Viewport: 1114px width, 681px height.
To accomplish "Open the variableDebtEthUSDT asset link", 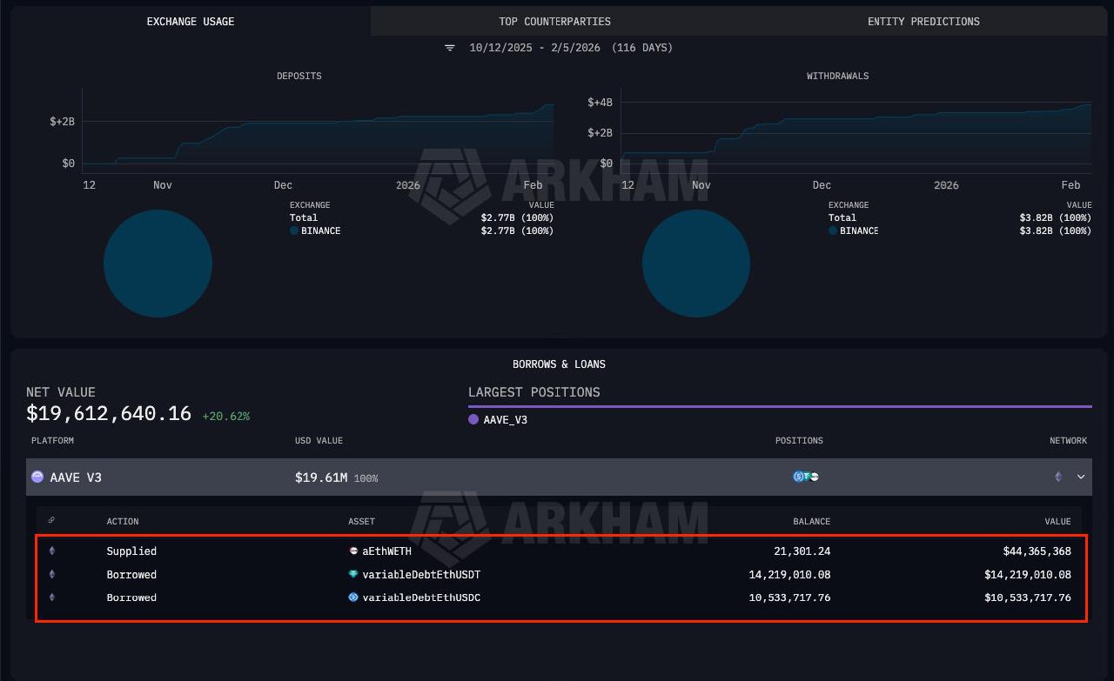I will [421, 575].
